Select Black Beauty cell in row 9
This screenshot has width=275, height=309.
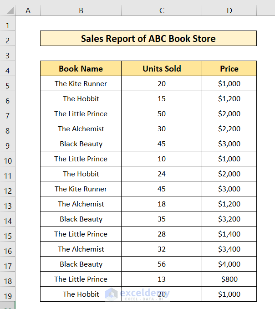pyautogui.click(x=81, y=144)
